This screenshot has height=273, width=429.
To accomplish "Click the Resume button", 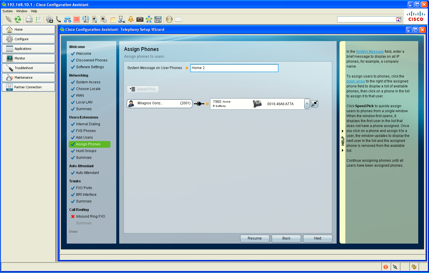I will pyautogui.click(x=255, y=238).
